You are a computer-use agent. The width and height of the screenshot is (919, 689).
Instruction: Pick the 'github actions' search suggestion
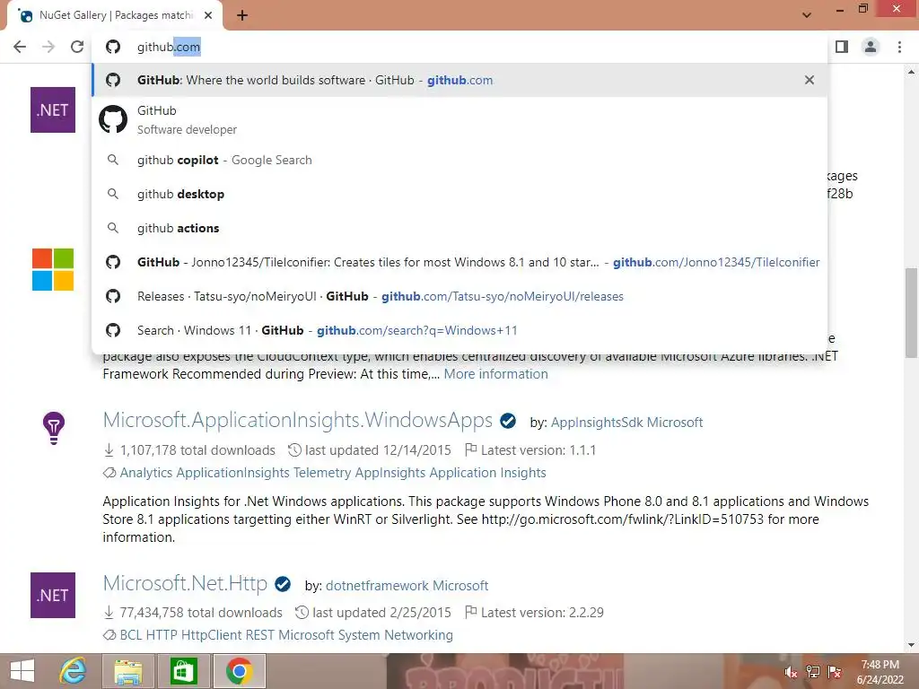(x=459, y=228)
